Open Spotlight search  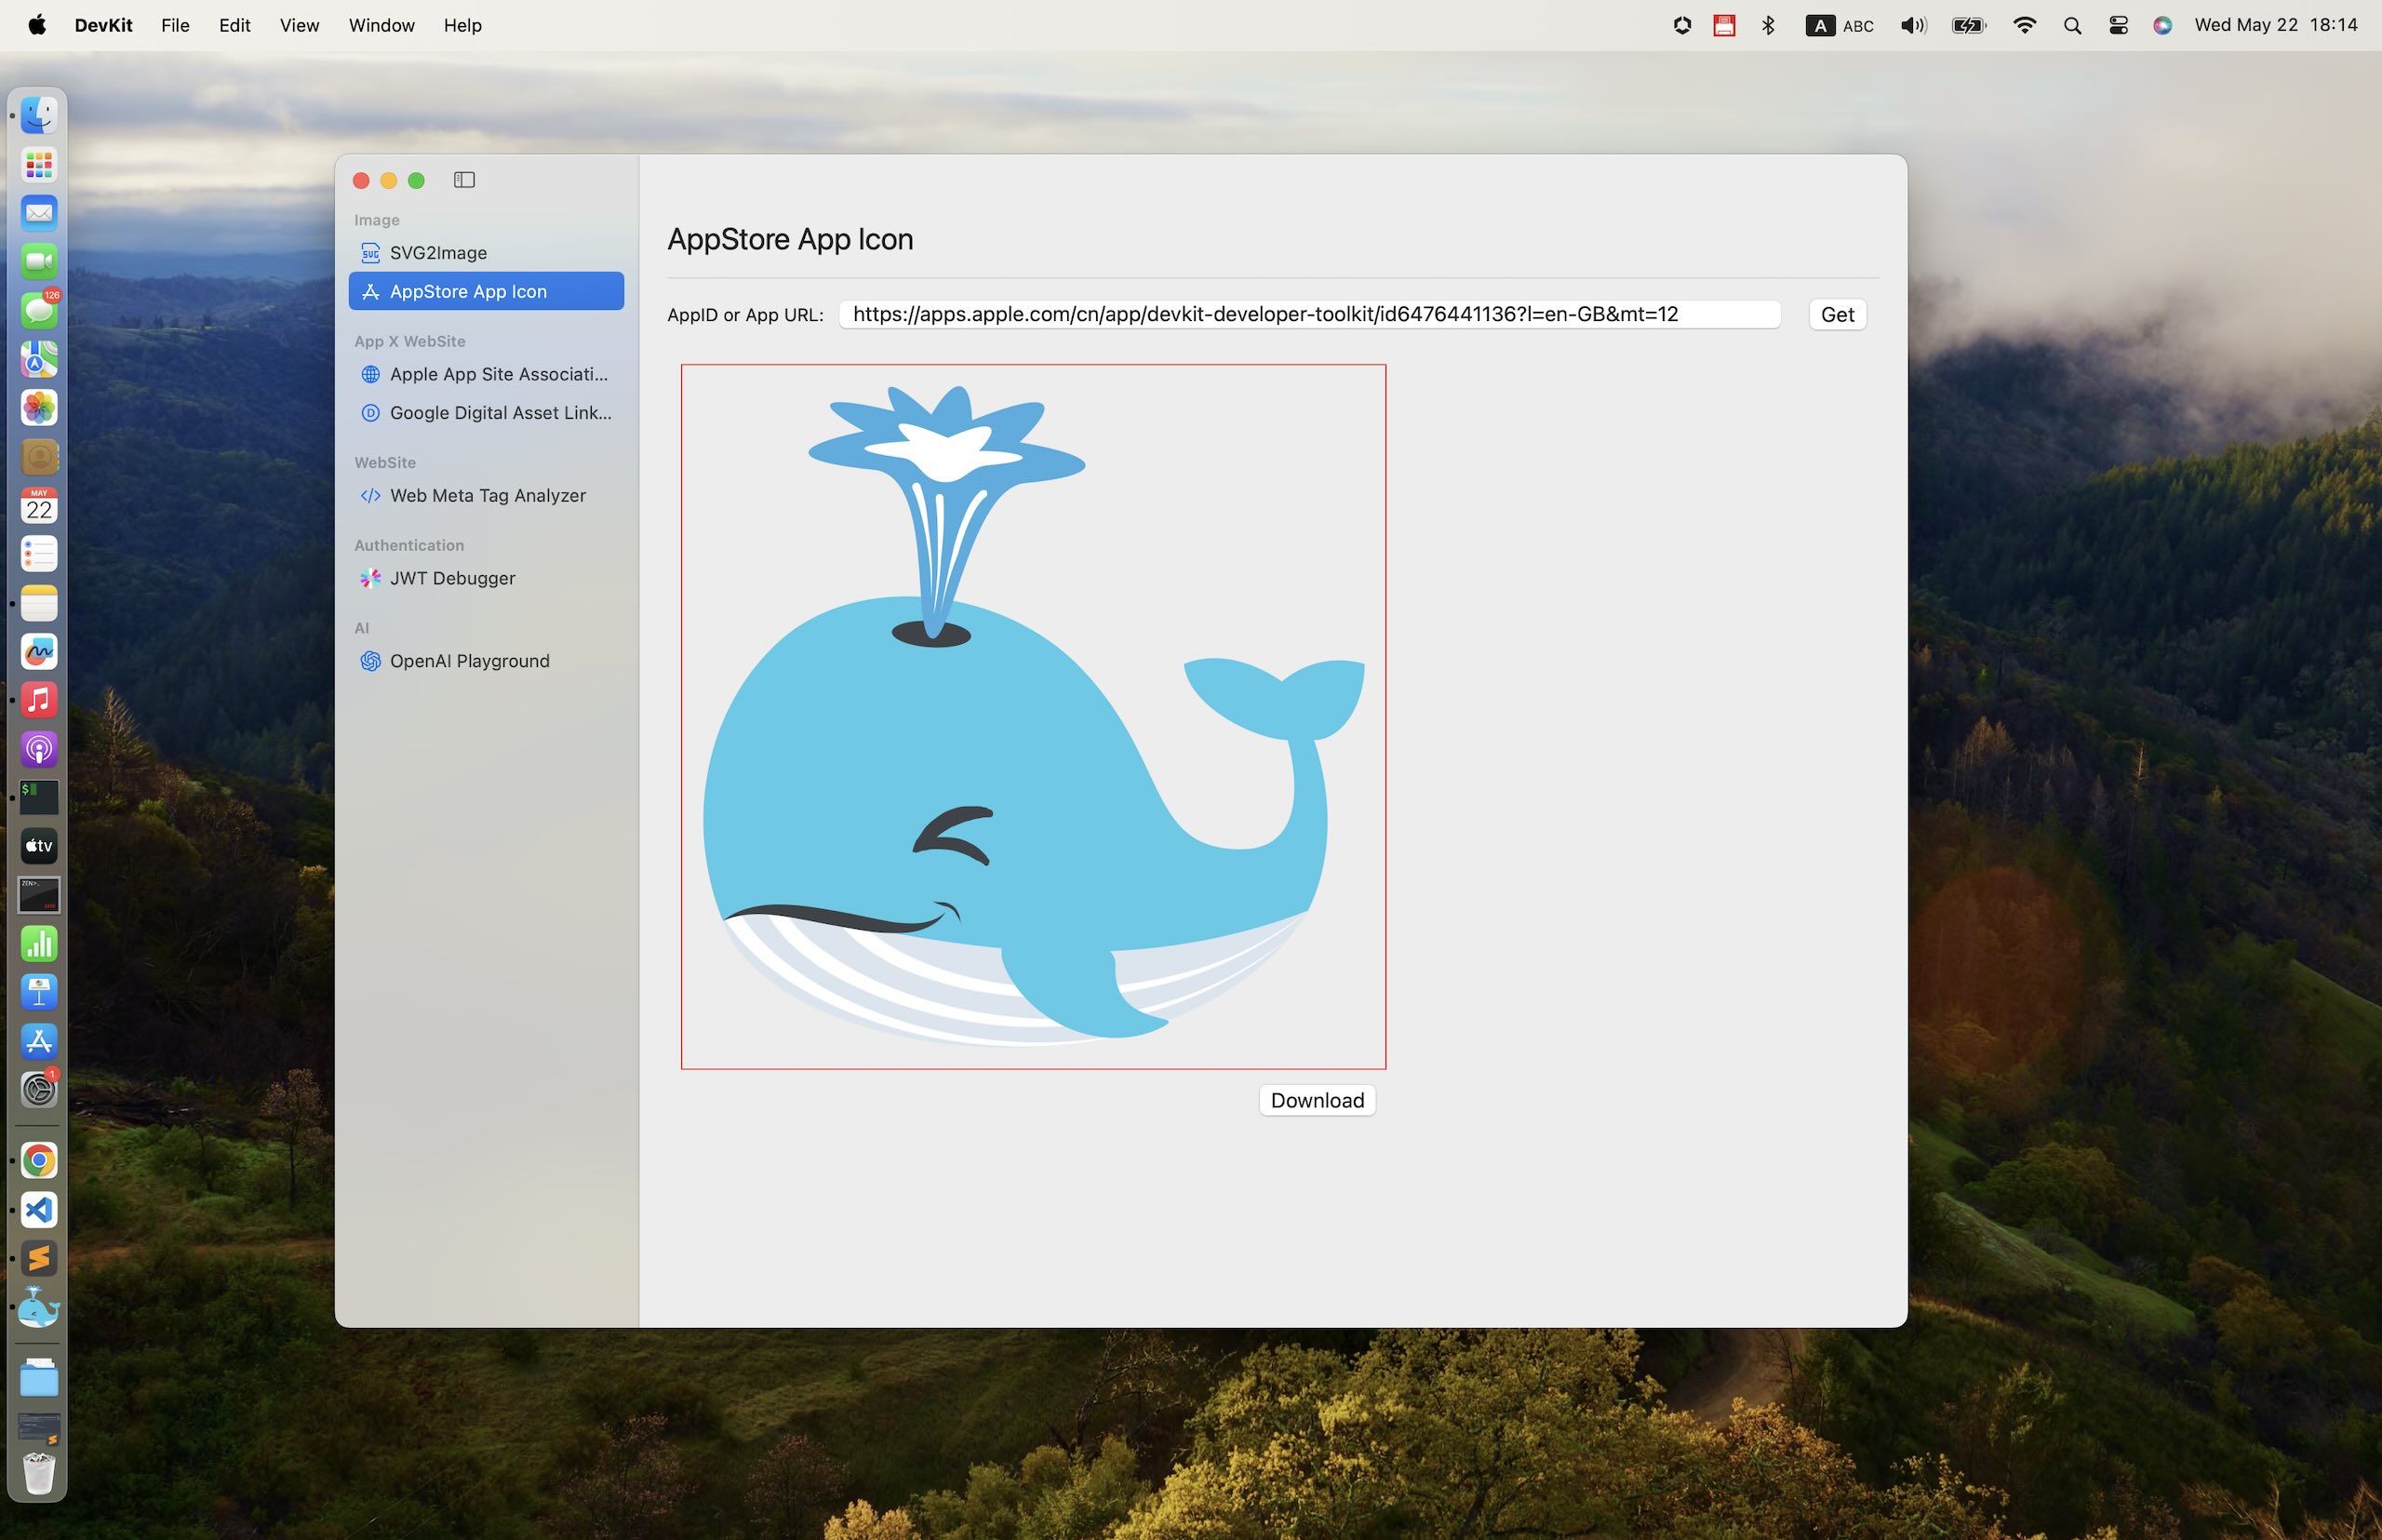point(2072,25)
